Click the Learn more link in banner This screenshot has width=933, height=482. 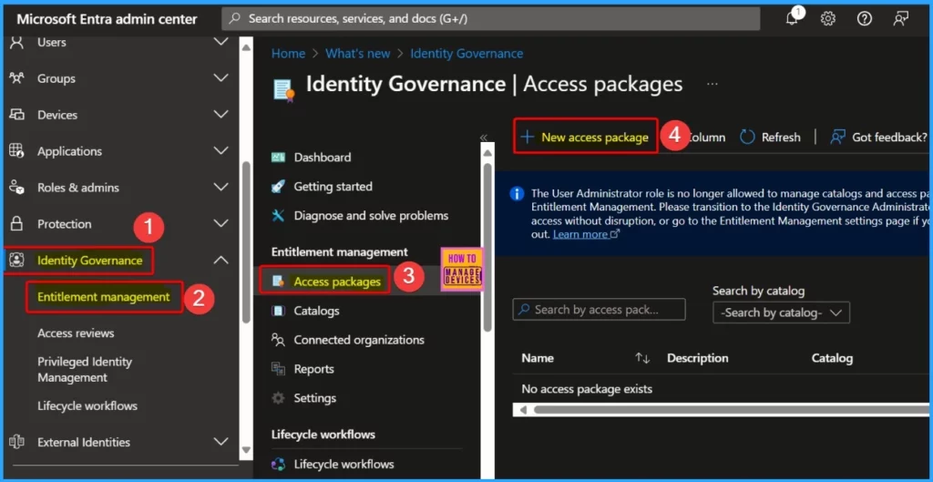pos(586,234)
